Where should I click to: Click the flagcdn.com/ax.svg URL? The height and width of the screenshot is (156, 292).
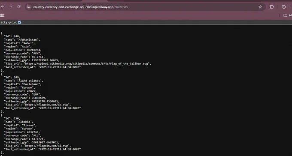[46, 105]
